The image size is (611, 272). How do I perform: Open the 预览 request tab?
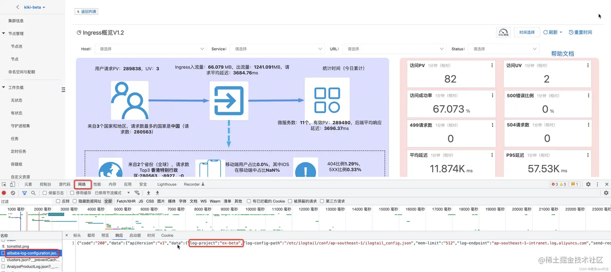[105, 235]
